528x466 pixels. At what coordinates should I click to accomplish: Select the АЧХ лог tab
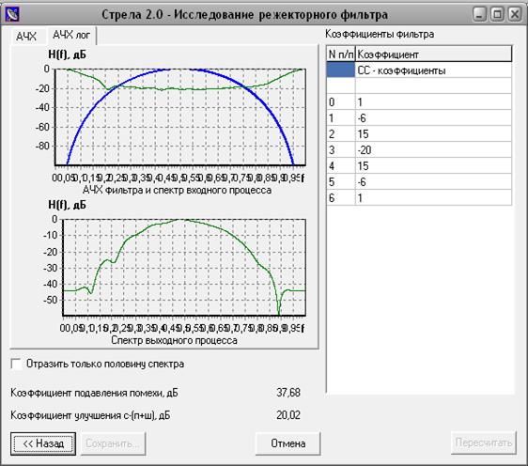(71, 35)
